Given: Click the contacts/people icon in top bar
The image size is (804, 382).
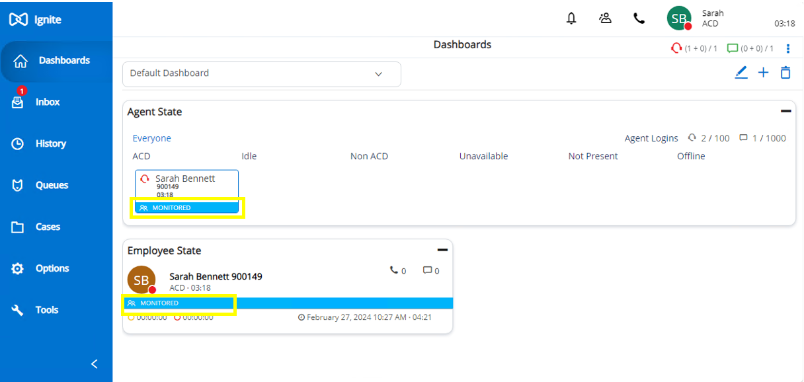Looking at the screenshot, I should click(605, 18).
